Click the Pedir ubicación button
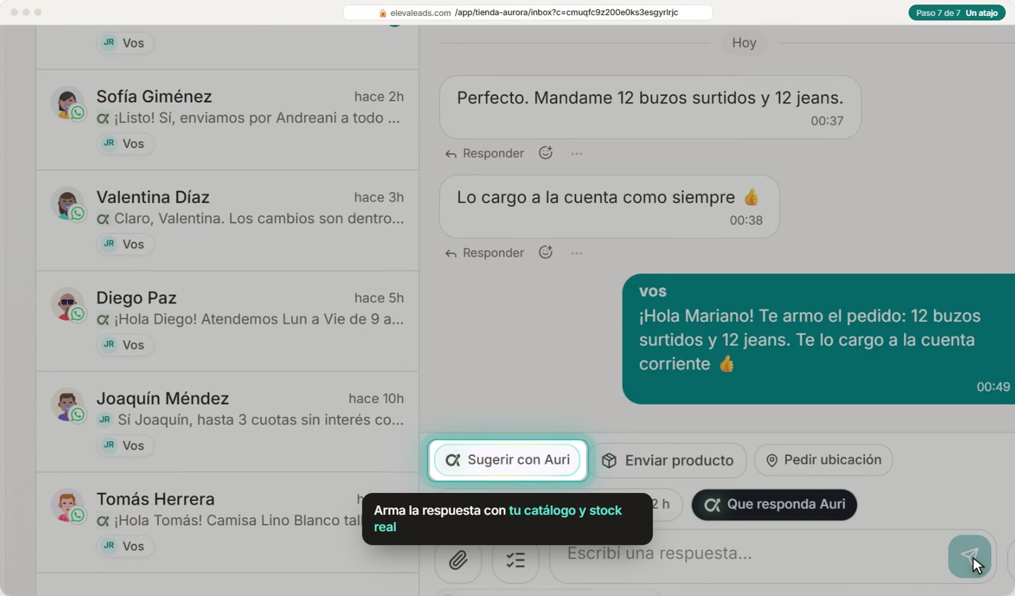The width and height of the screenshot is (1015, 596). pyautogui.click(x=823, y=460)
